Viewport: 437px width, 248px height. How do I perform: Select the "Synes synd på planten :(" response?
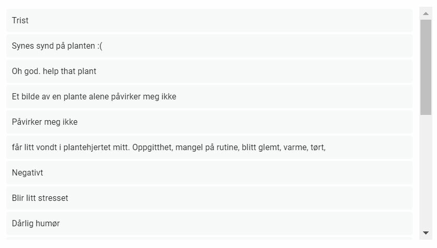[209, 46]
